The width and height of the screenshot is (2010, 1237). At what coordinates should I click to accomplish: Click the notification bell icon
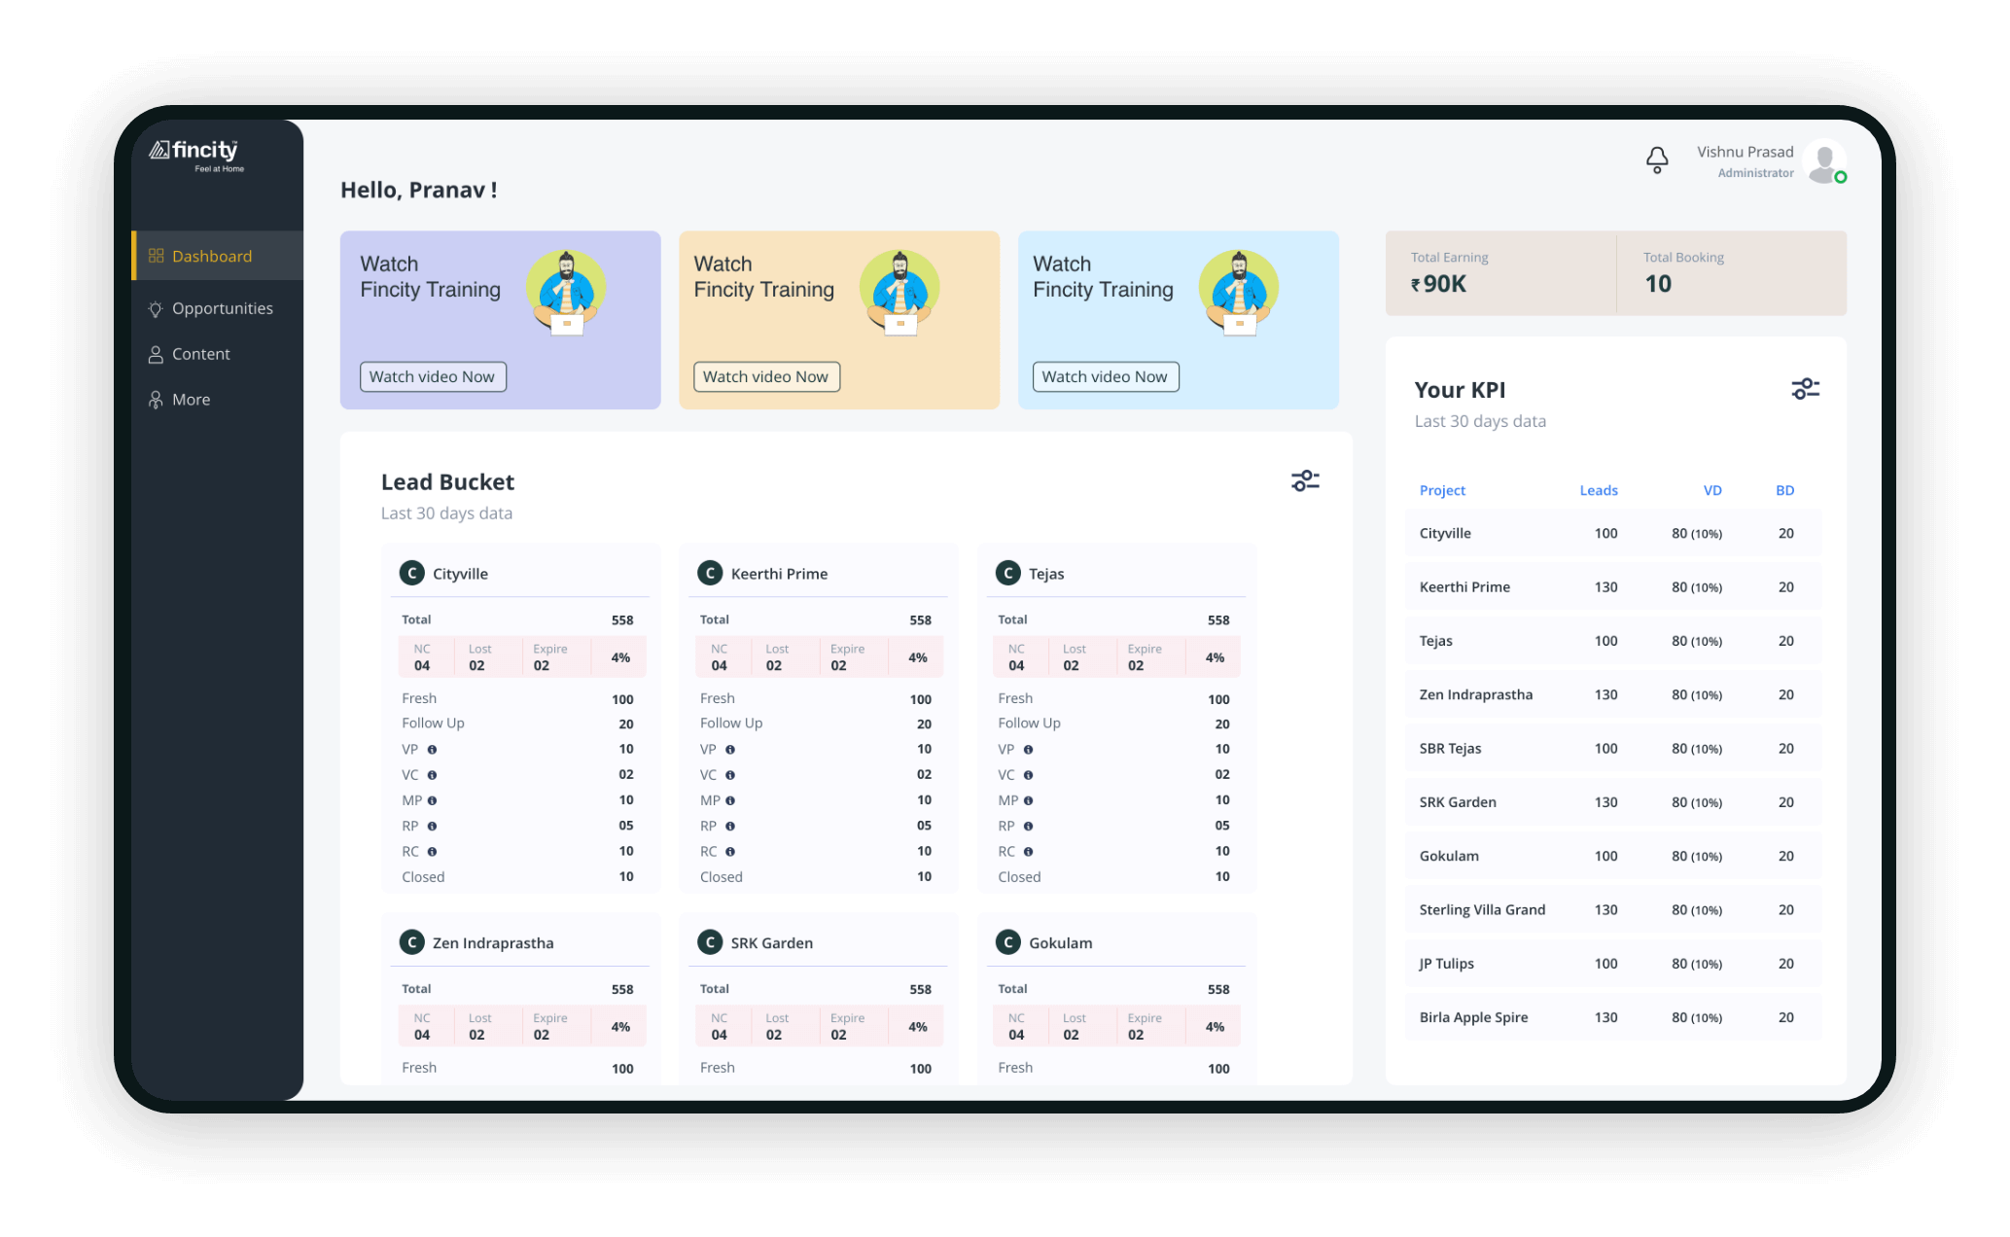tap(1657, 160)
